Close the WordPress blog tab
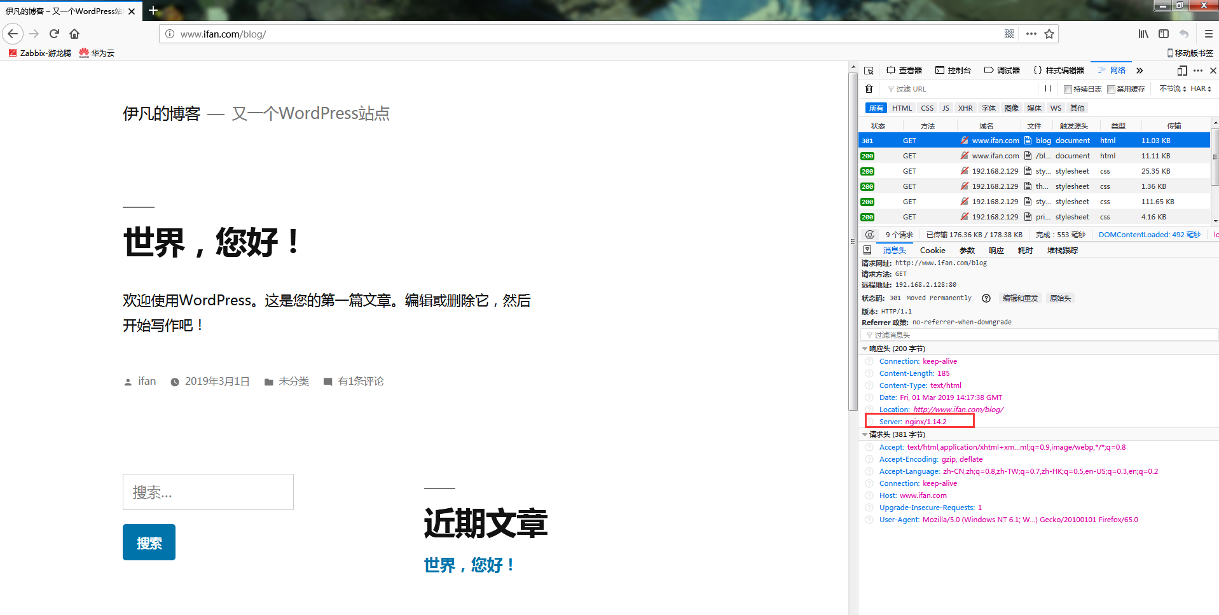The image size is (1219, 615). tap(132, 11)
